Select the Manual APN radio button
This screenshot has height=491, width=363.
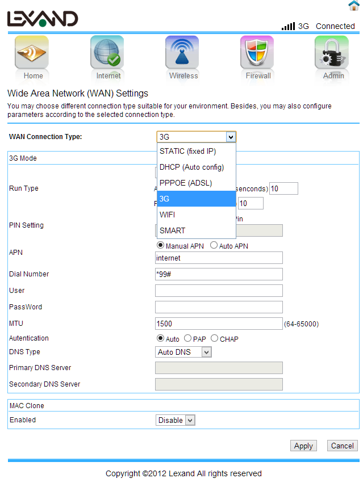(x=160, y=245)
